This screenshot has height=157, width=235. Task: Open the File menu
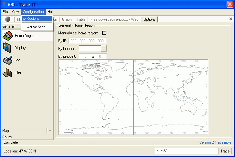tap(5, 12)
